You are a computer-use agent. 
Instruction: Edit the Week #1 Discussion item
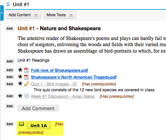(x=10, y=96)
